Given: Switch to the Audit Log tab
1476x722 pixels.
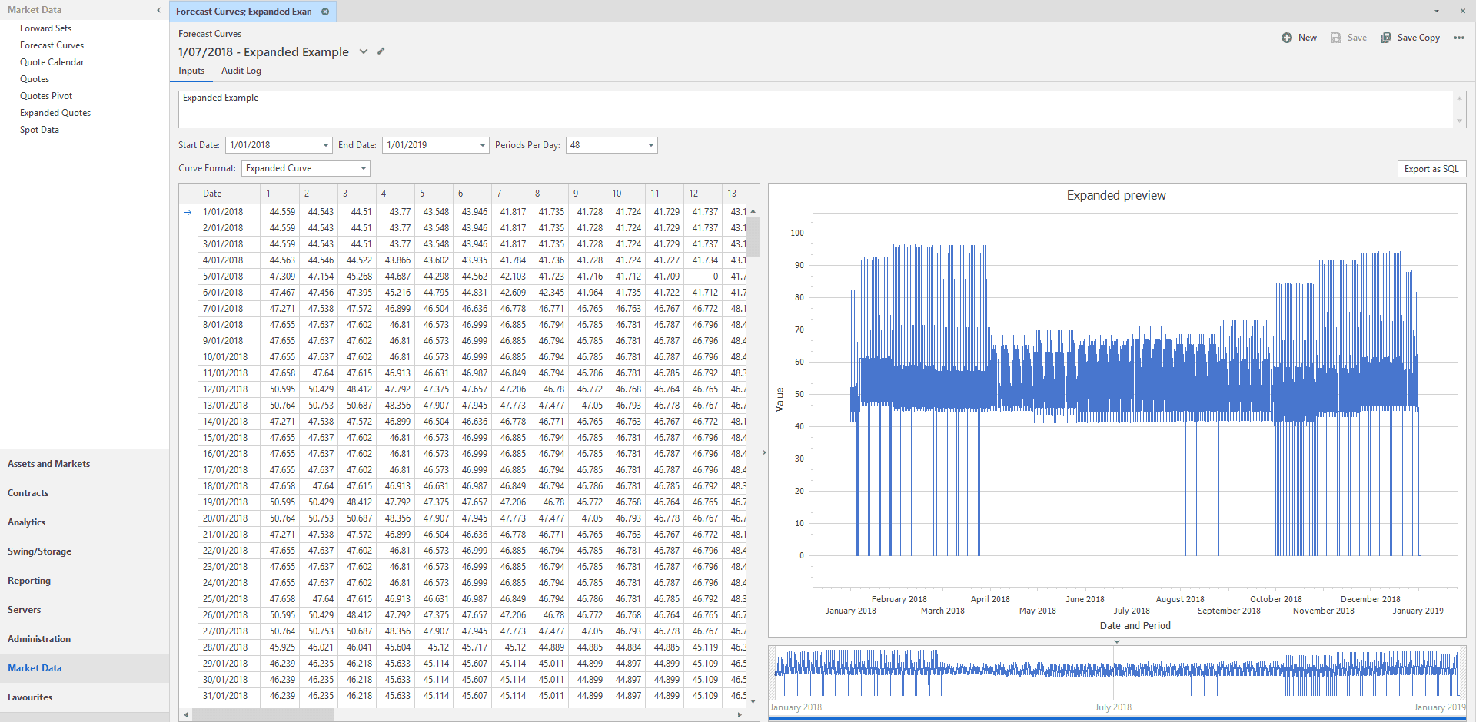Looking at the screenshot, I should coord(241,71).
